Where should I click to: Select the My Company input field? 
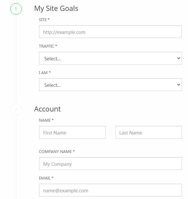point(110,164)
